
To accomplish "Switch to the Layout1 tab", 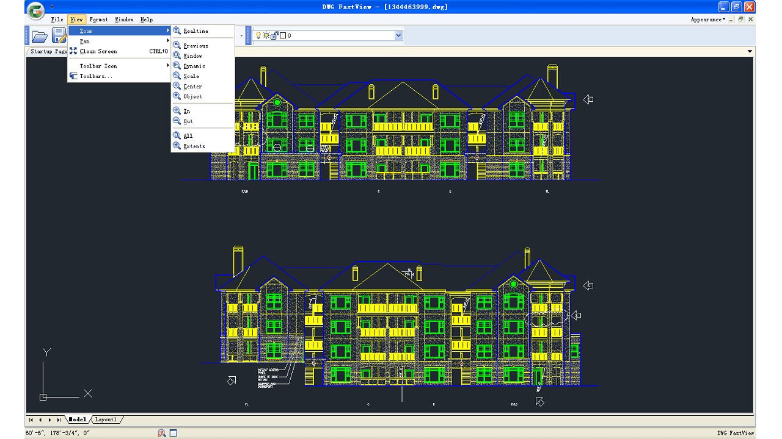I will (106, 419).
